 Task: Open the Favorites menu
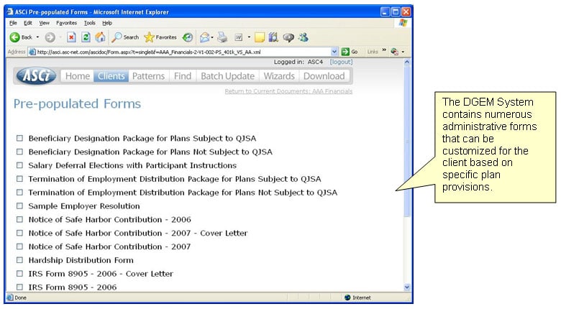point(67,23)
